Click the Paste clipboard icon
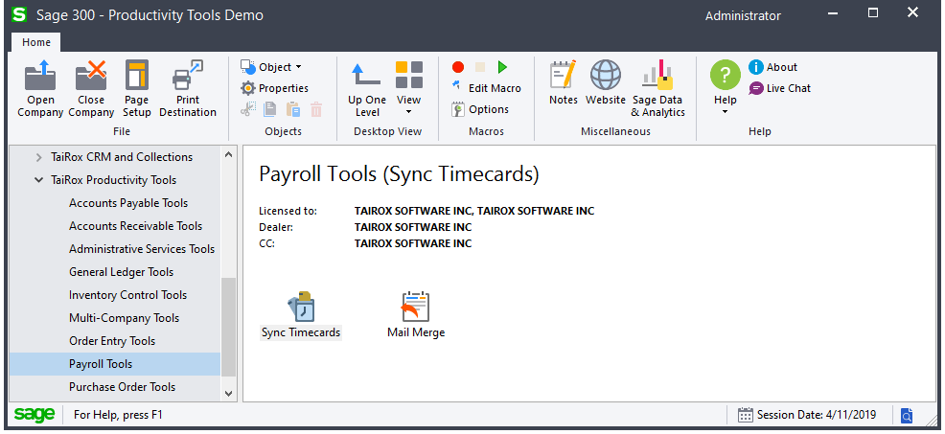This screenshot has height=434, width=945. [293, 109]
